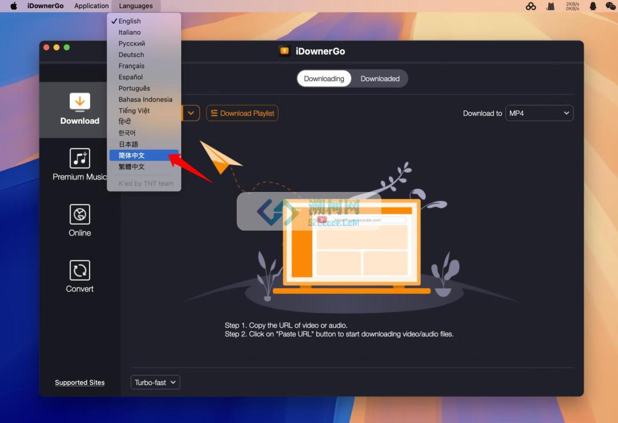Click the three-circle icon in menu bar
618x423 pixels.
531,6
